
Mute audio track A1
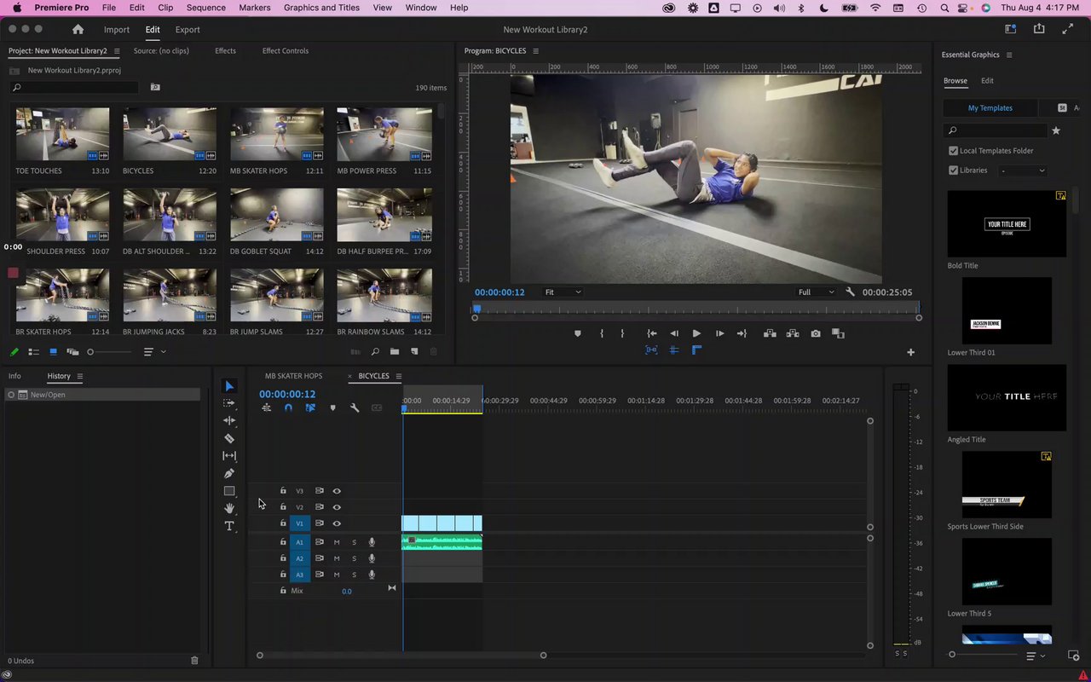(337, 542)
